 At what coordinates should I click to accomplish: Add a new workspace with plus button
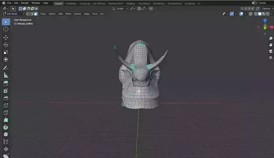199,4
